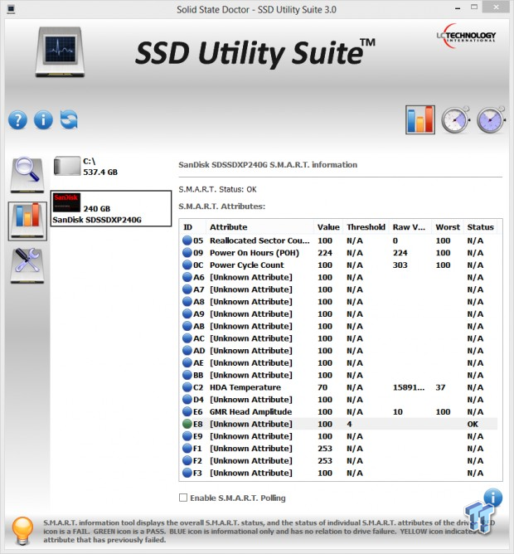Click the blue info icon at bottom right
The width and height of the screenshot is (514, 554).
coord(492,498)
